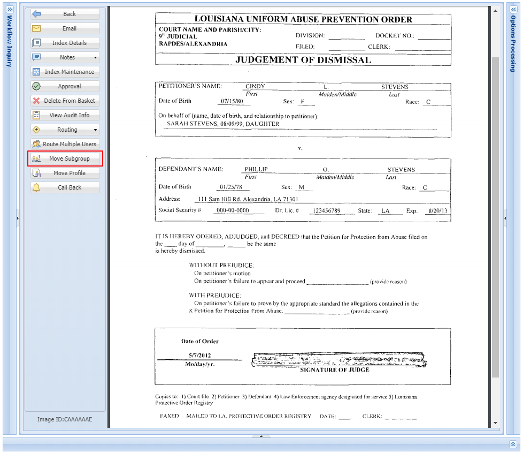Click the SIGNATURE OF JUDGE text

coord(335,370)
